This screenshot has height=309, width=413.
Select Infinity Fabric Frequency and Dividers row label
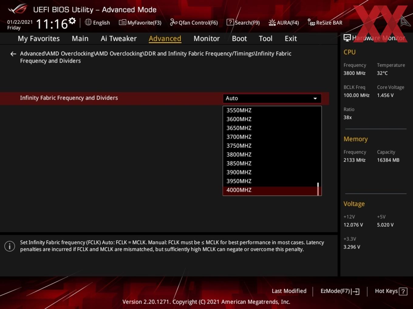[x=69, y=98]
